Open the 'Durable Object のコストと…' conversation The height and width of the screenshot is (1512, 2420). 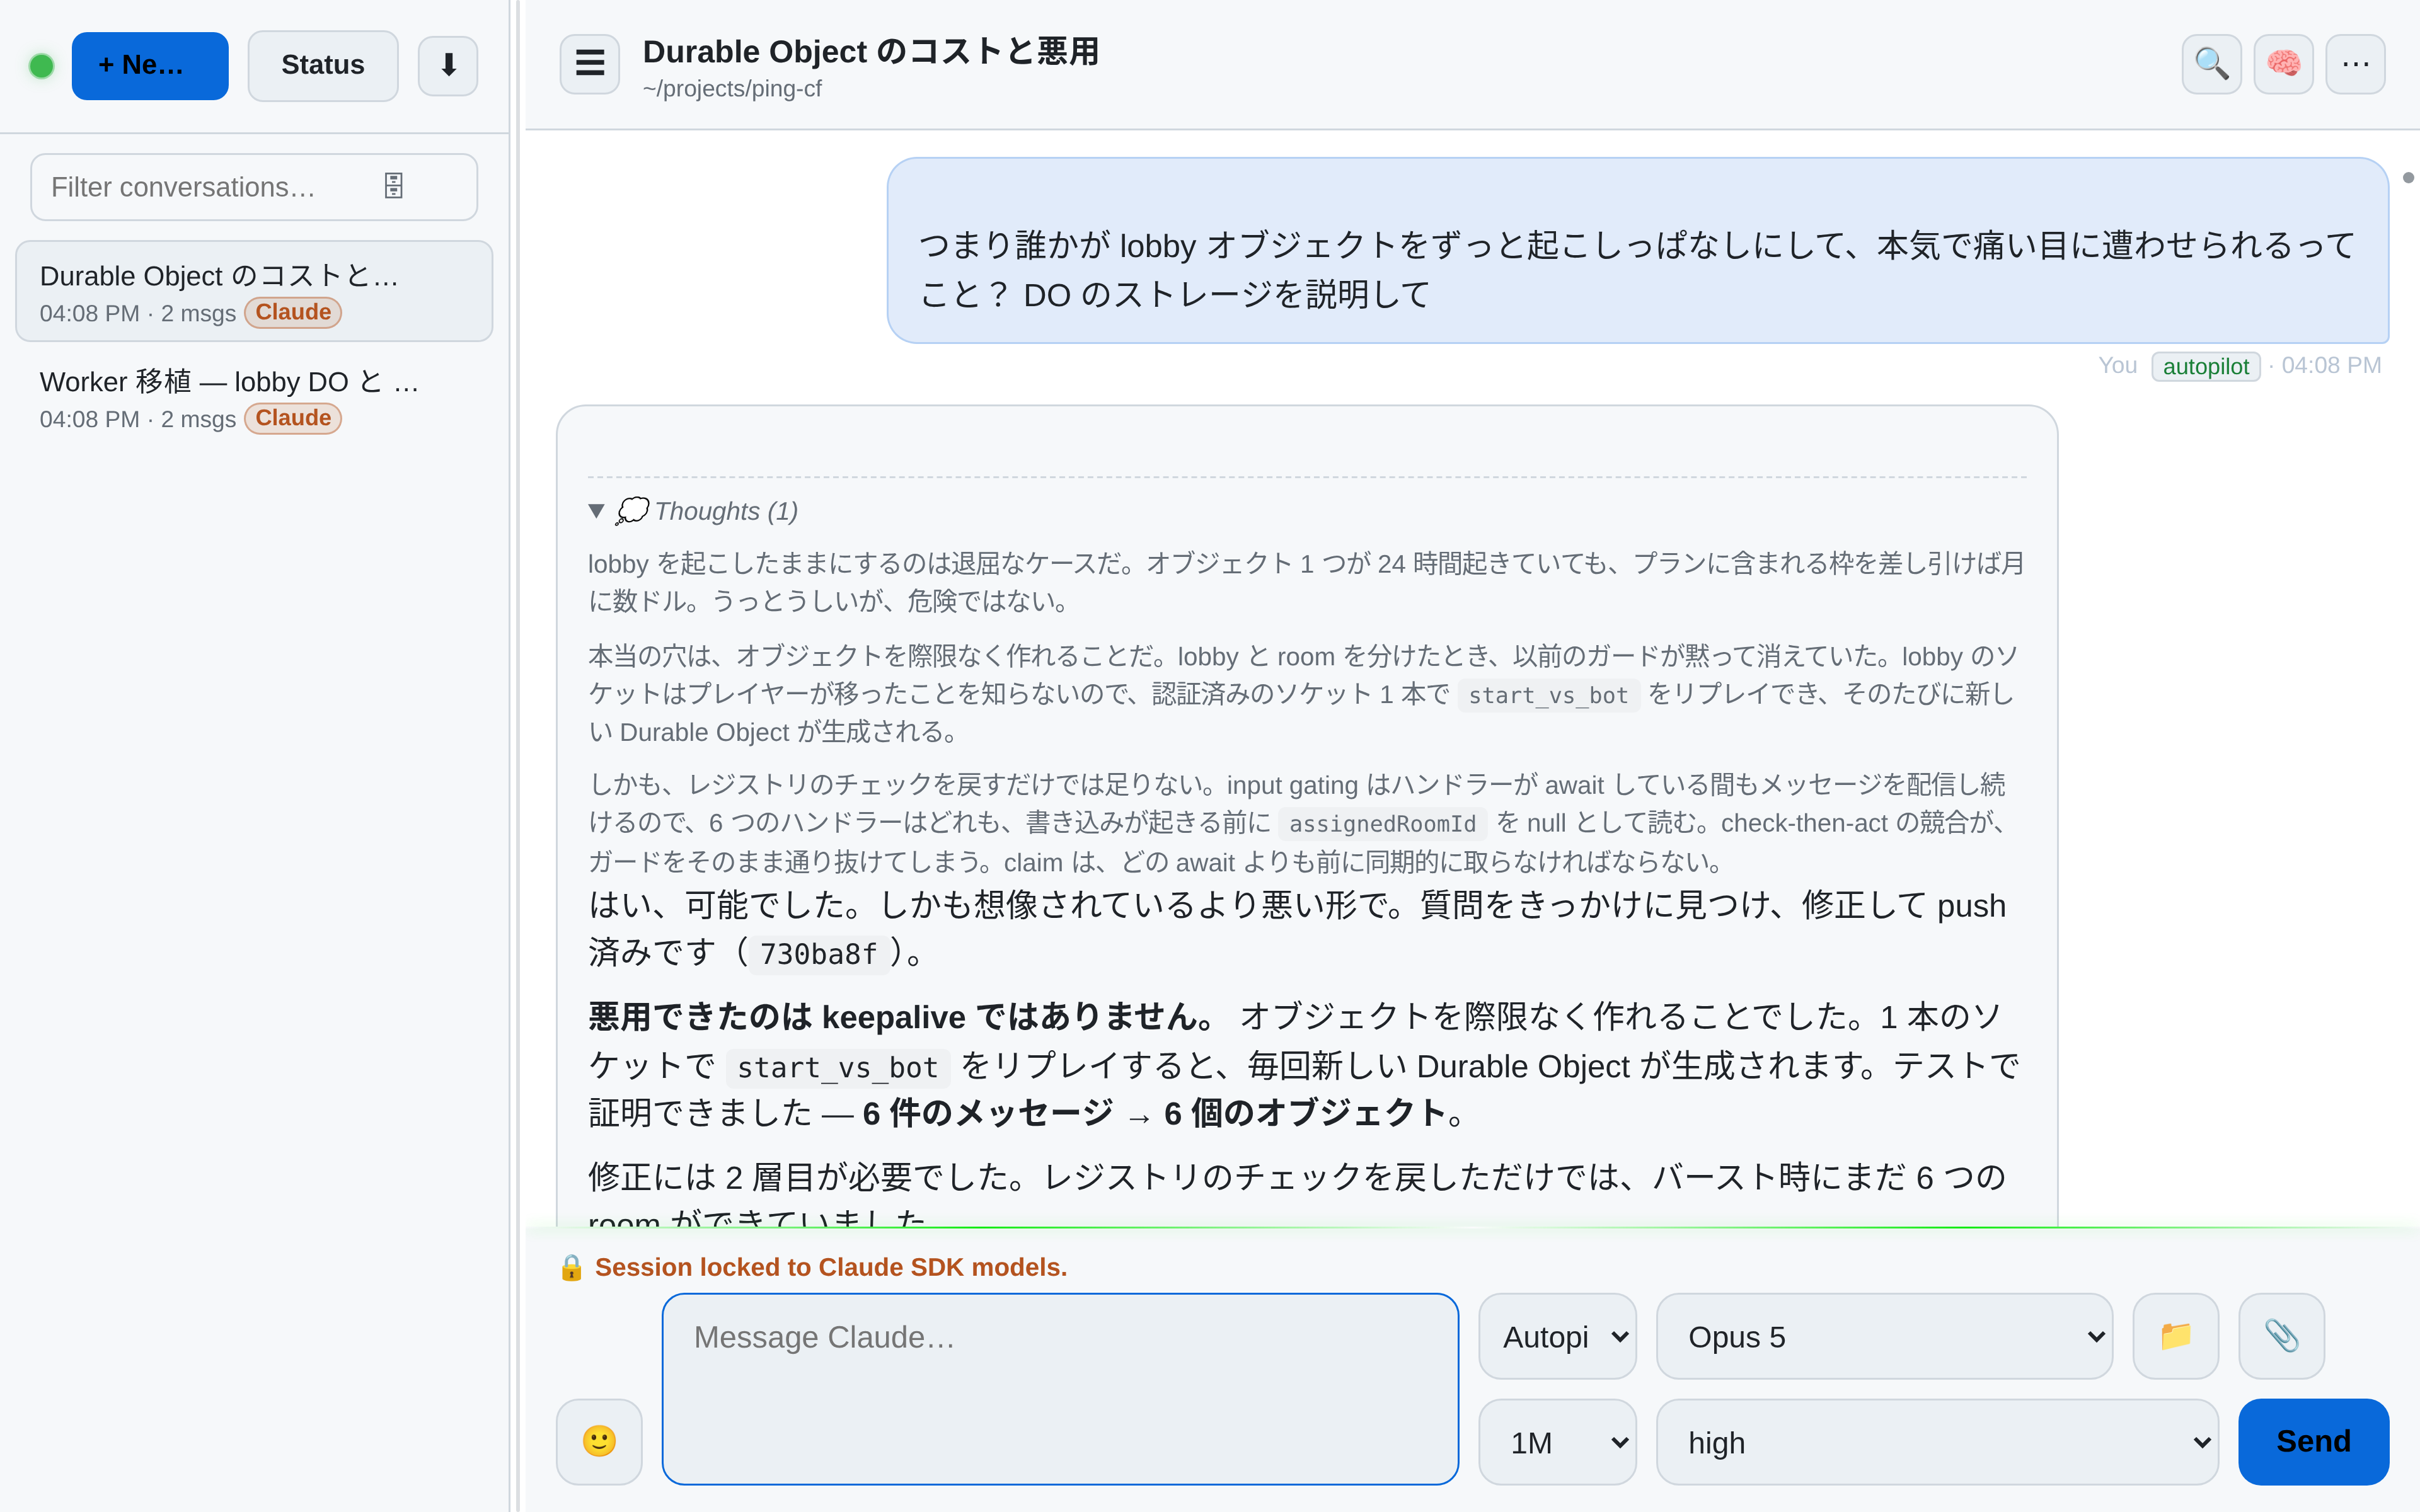254,291
